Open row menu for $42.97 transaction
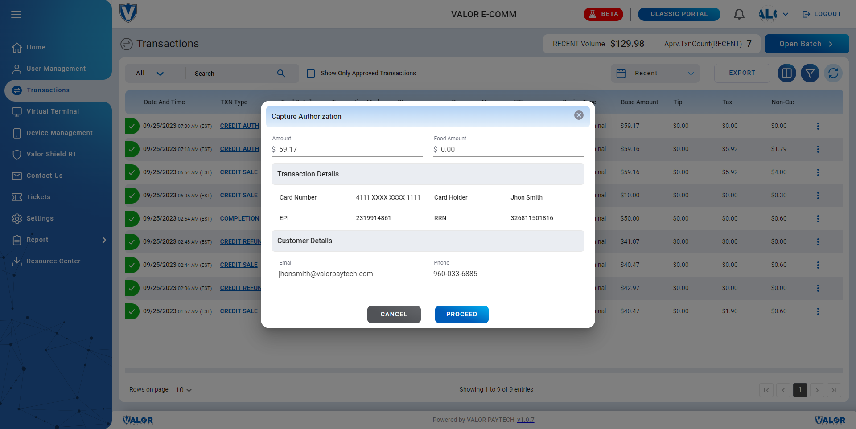 [818, 288]
